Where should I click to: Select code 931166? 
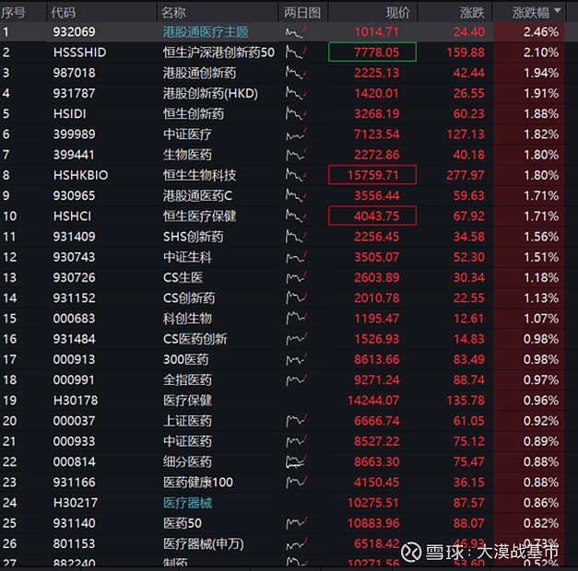(74, 483)
